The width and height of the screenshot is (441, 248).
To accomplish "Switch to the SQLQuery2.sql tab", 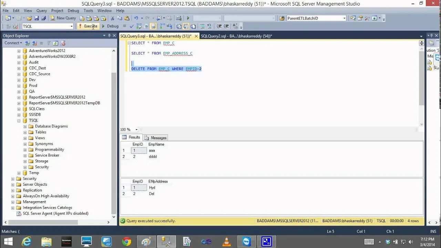I will click(236, 36).
